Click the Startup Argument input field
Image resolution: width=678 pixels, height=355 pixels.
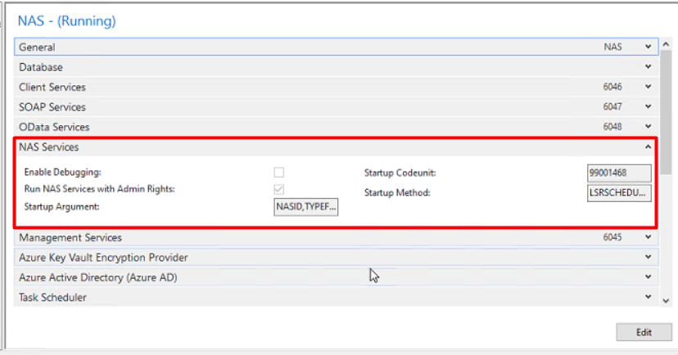pyautogui.click(x=305, y=207)
